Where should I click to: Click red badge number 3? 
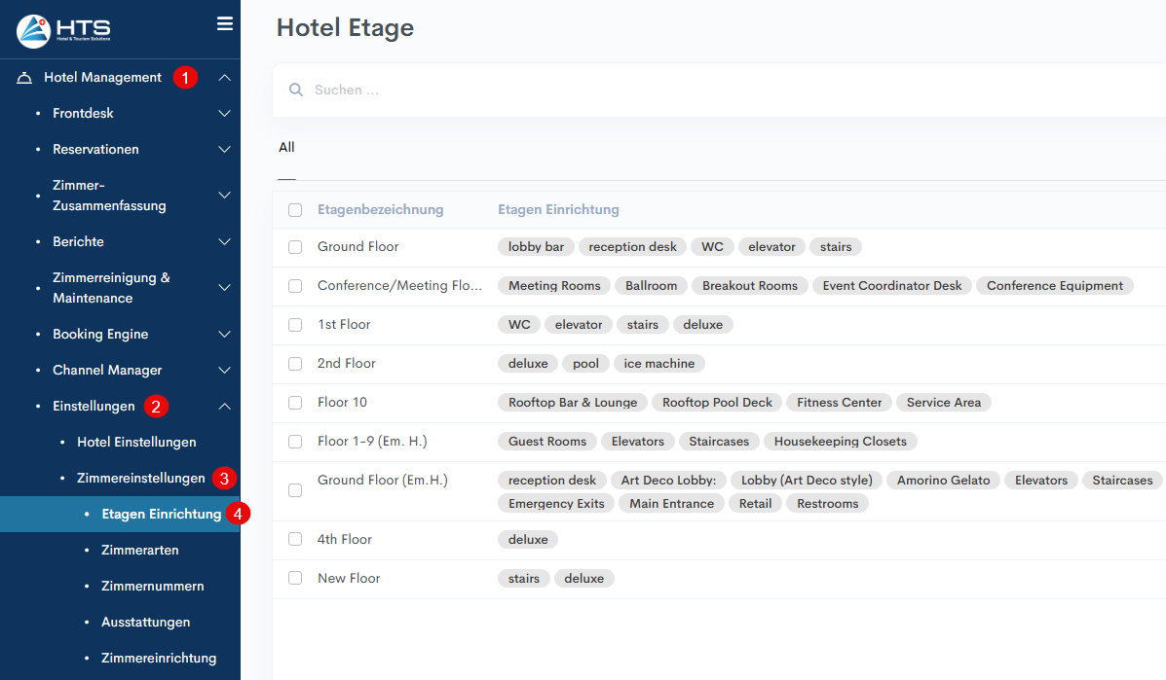pyautogui.click(x=225, y=478)
